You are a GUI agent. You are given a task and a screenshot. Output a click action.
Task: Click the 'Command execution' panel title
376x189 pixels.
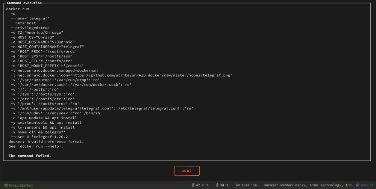[24, 3]
